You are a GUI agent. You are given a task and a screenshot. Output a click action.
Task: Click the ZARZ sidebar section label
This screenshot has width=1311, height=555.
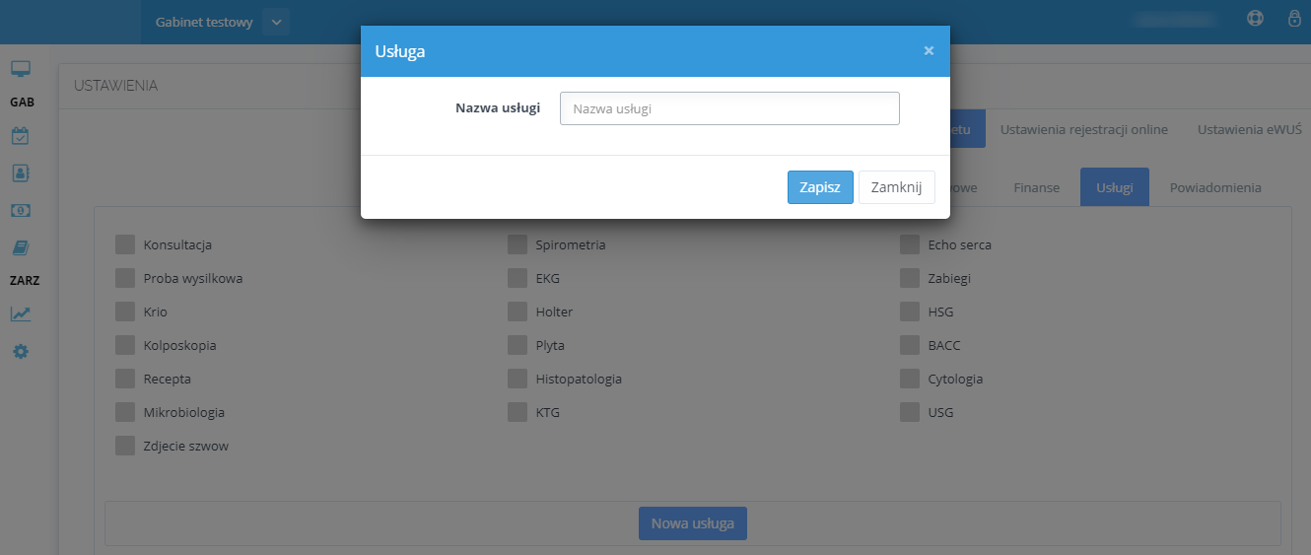click(x=24, y=280)
